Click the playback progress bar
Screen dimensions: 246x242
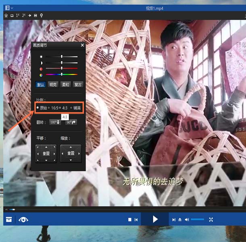pyautogui.click(x=127, y=209)
